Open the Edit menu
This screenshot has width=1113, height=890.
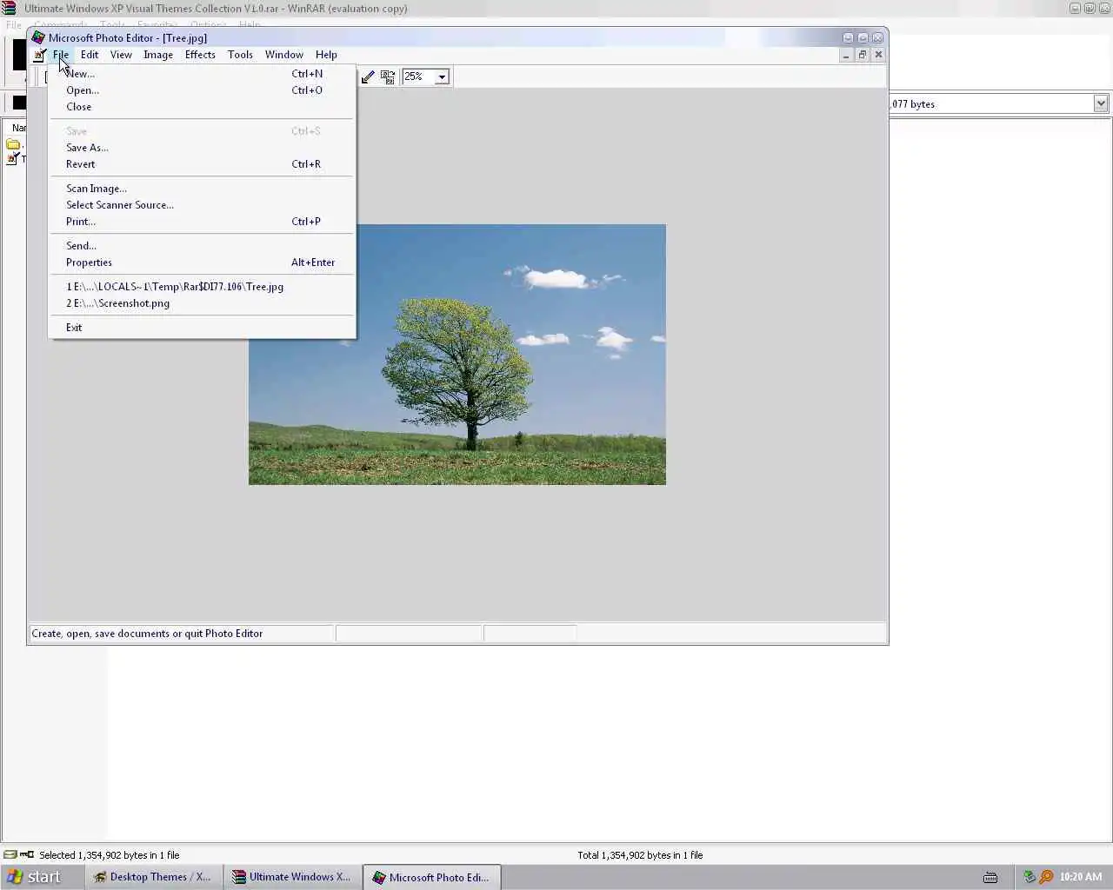tap(90, 55)
